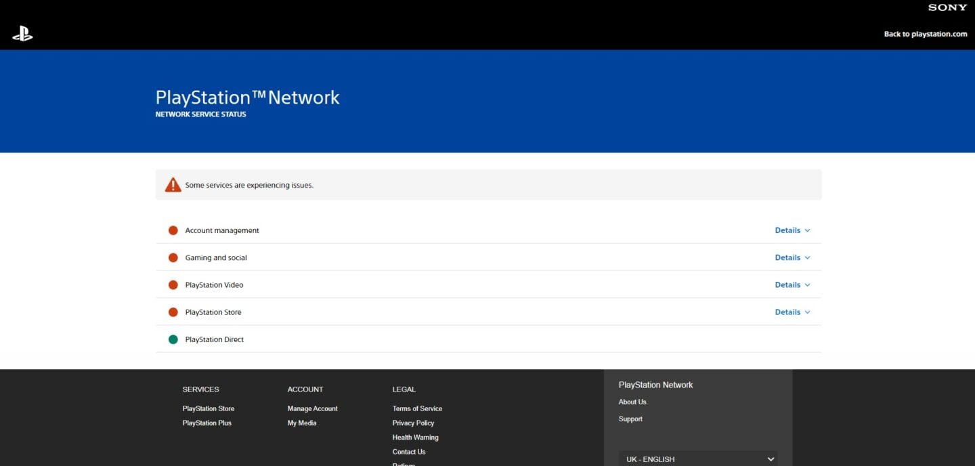Click the red status dot beside Gaming and social
This screenshot has height=466, width=975.
click(173, 257)
